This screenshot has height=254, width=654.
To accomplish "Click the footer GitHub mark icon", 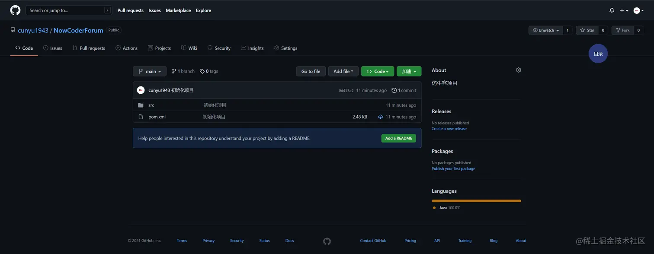I will click(x=327, y=241).
